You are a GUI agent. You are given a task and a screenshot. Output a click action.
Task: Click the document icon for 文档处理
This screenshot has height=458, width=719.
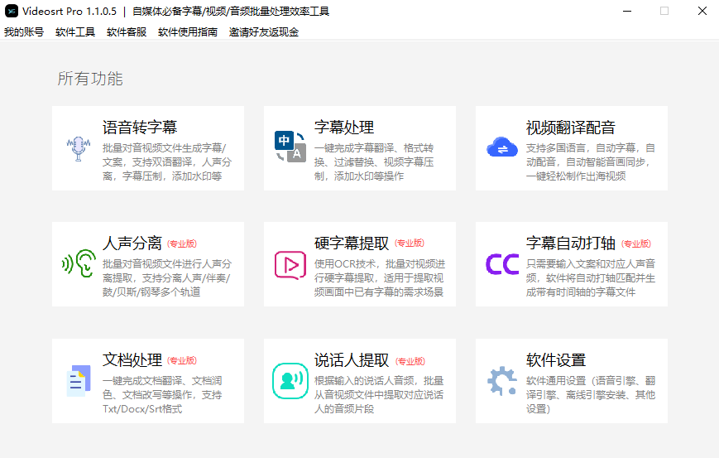79,381
